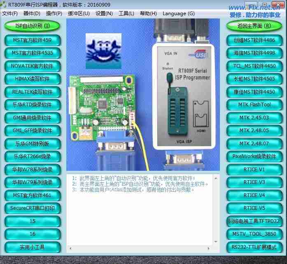The width and height of the screenshot is (287, 264).
Task: Select 华邦W78系列烧录 button
Action: coord(33,170)
